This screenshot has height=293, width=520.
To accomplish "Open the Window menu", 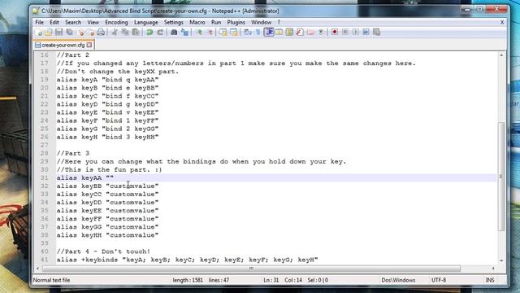I will (261, 22).
